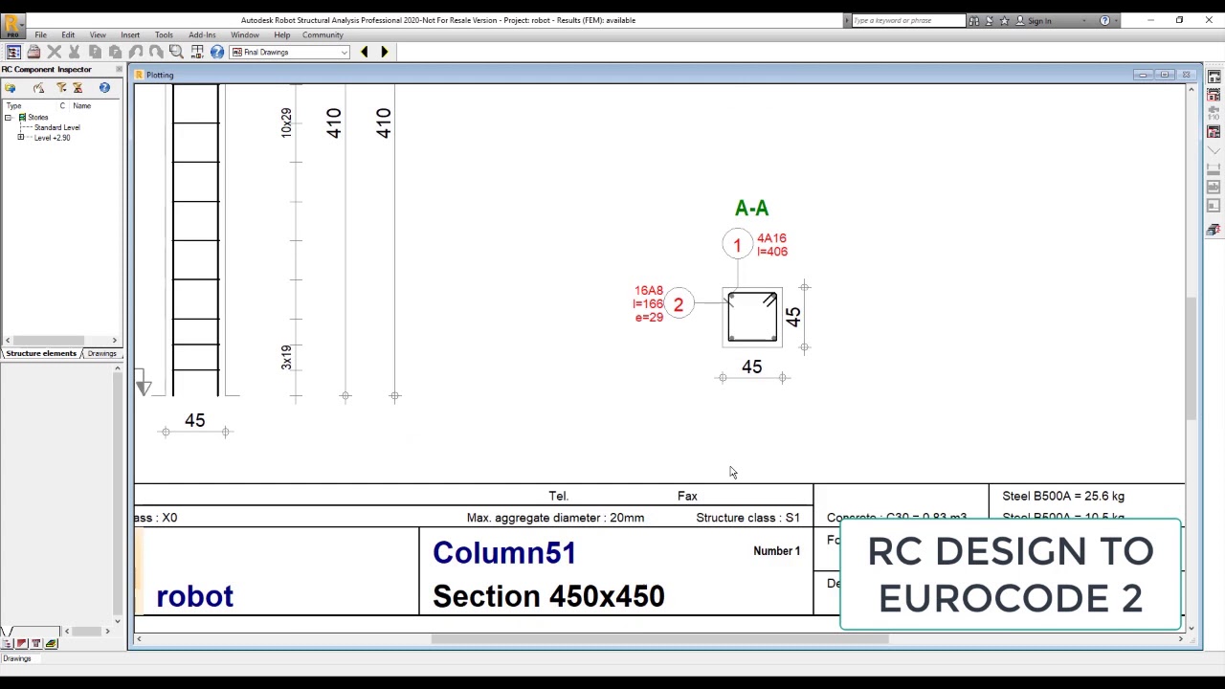The image size is (1225, 689).
Task: Open the Help menu
Action: (282, 35)
